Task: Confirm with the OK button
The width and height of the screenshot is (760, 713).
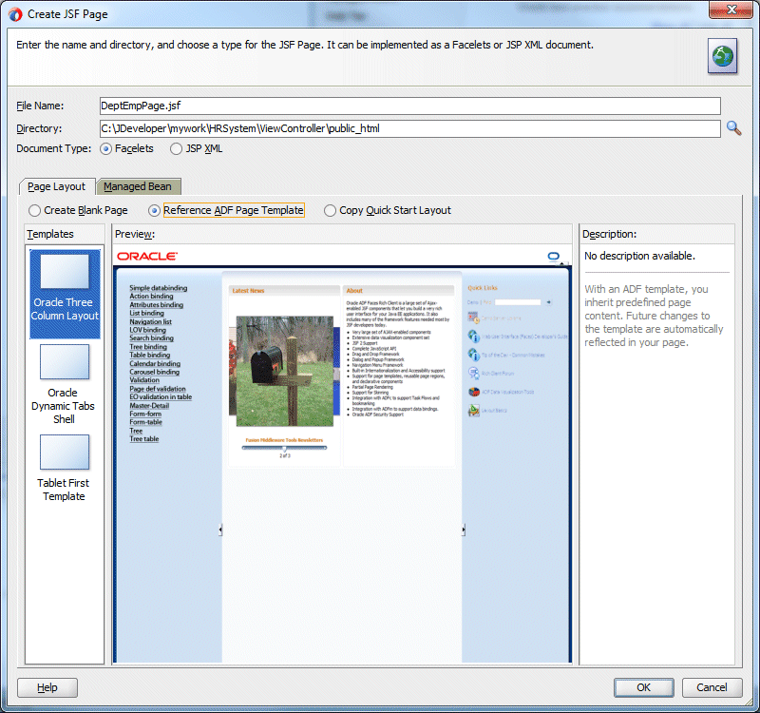Action: [x=644, y=687]
